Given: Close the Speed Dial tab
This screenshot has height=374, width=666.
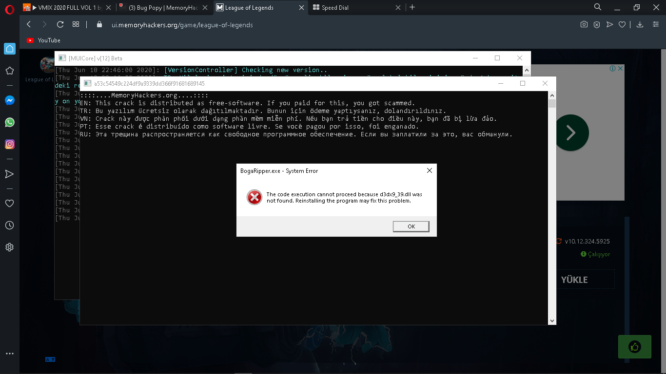Looking at the screenshot, I should [398, 8].
